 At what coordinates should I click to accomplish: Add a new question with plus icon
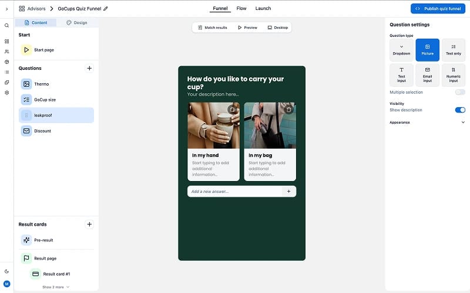pyautogui.click(x=89, y=68)
